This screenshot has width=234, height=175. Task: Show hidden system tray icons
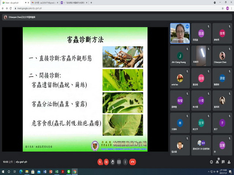(x=209, y=172)
